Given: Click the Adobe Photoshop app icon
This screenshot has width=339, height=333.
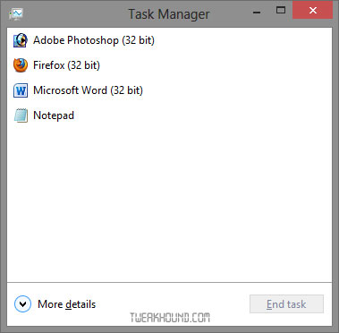Looking at the screenshot, I should (x=21, y=40).
